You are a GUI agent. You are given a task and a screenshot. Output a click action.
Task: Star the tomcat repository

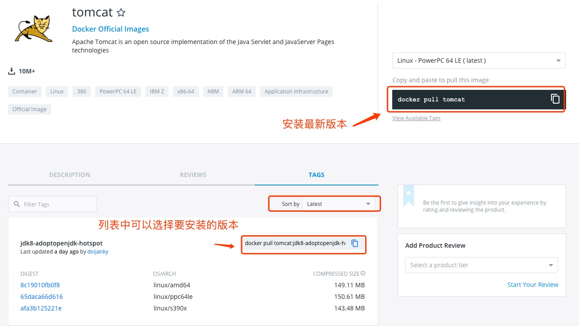(121, 12)
